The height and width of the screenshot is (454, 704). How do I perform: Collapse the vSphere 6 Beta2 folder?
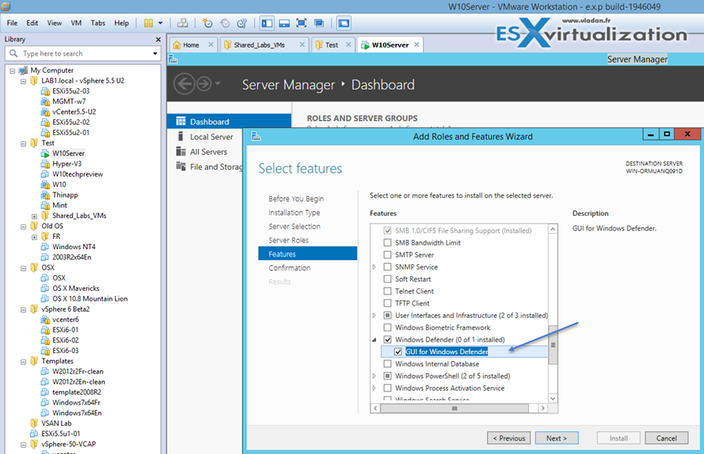(23, 309)
